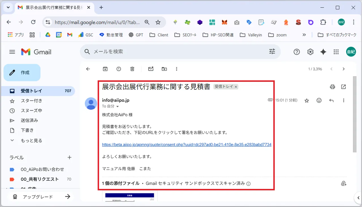This screenshot has width=362, height=207.
Task: Open the beta.aiipo.jp quote consent link
Action: [187, 145]
